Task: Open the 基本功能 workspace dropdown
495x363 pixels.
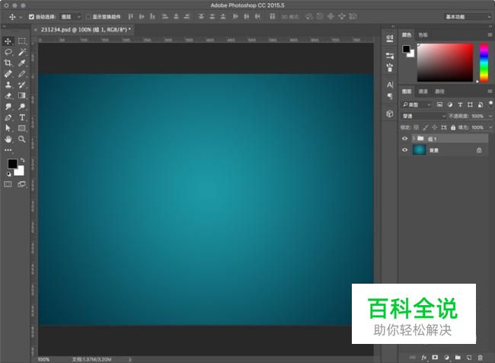Action: pos(467,16)
